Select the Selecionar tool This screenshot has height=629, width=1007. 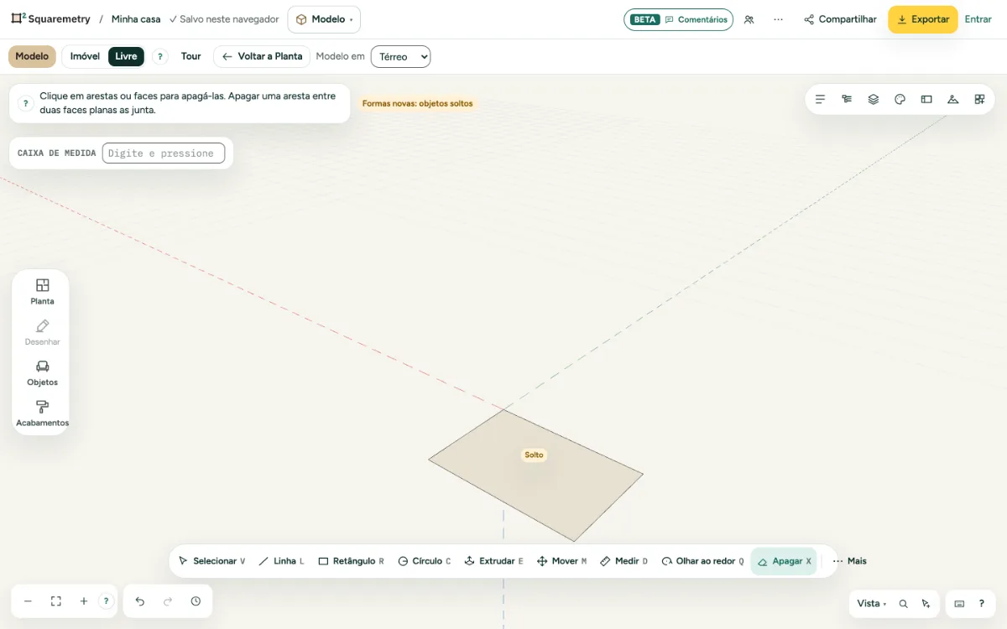(x=211, y=561)
